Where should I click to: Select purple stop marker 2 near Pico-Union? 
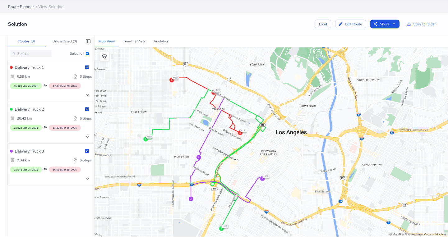pos(199,157)
